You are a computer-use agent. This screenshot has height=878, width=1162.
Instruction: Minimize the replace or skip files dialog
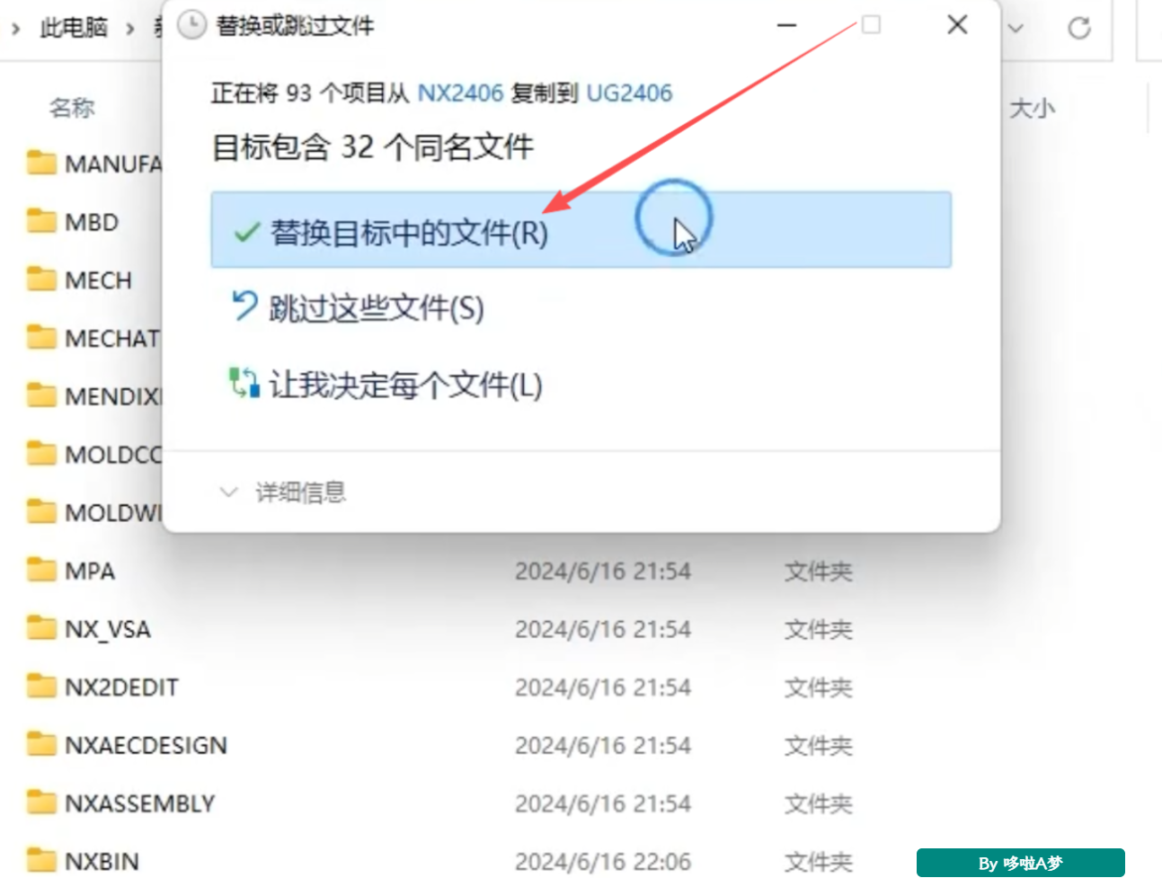[787, 25]
